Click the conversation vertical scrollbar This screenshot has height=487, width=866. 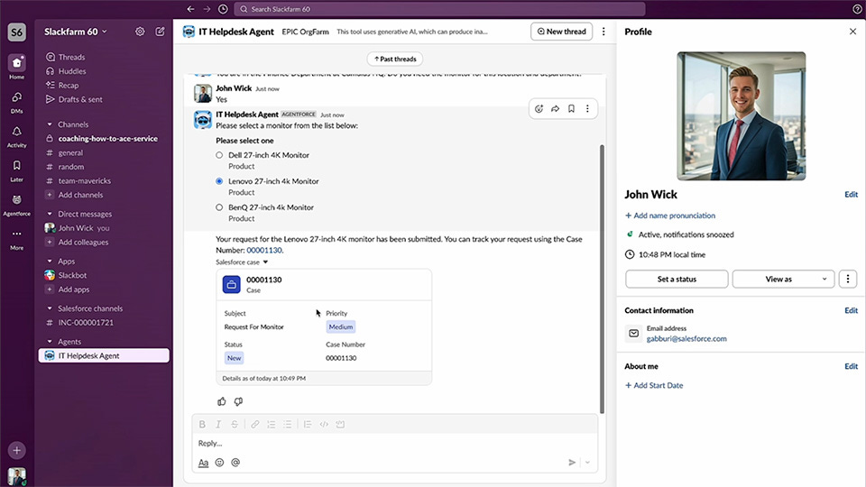602,279
